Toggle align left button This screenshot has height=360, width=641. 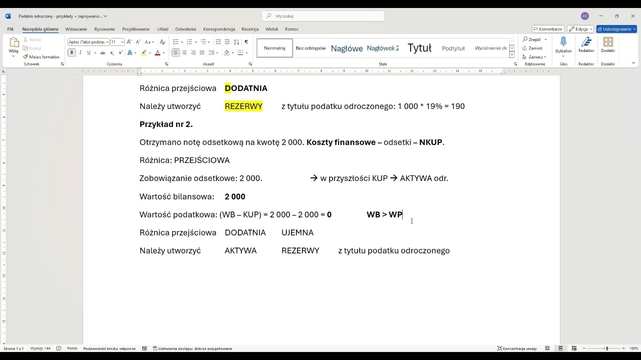click(176, 52)
